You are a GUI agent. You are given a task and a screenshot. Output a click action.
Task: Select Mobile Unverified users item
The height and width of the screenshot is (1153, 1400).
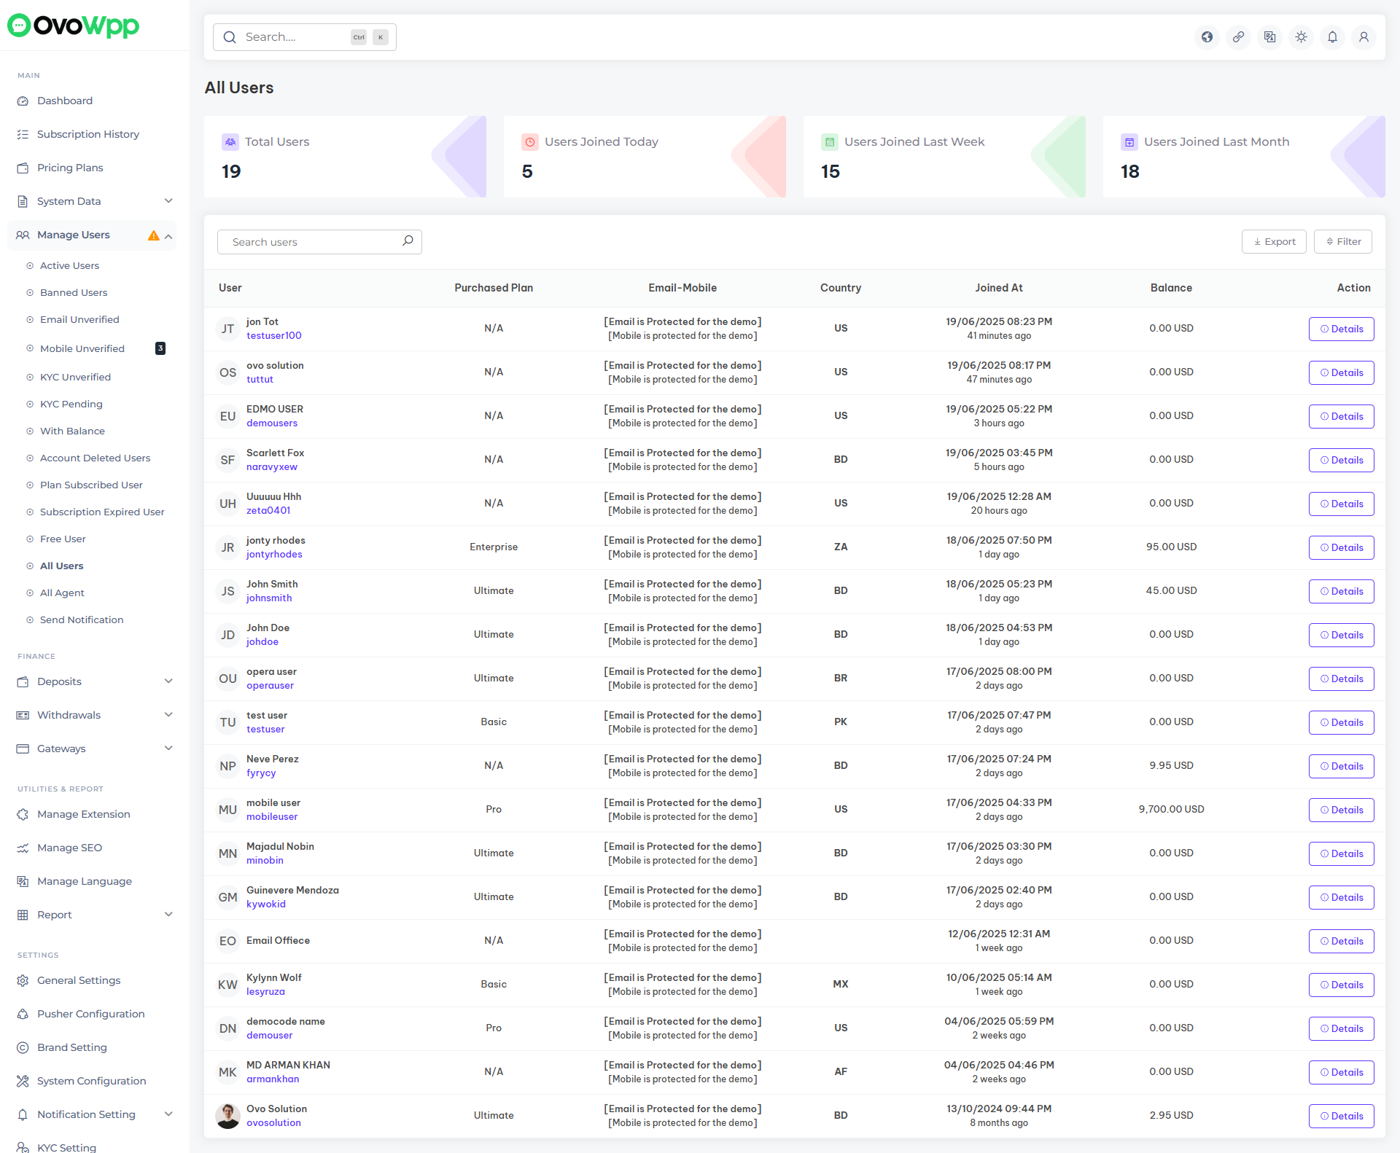click(x=82, y=348)
